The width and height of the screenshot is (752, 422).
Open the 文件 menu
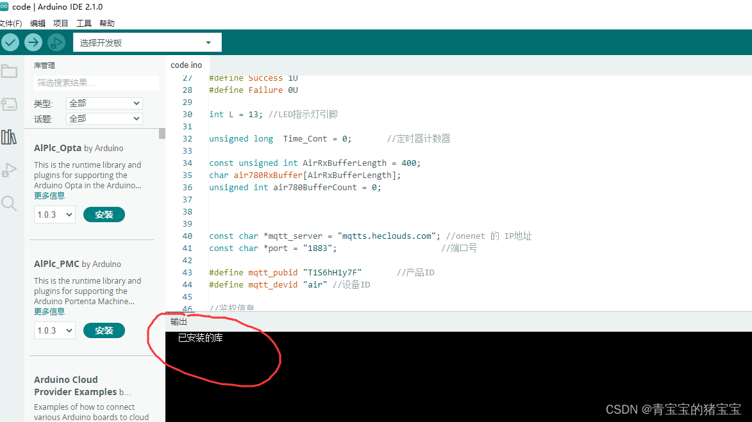click(x=12, y=22)
